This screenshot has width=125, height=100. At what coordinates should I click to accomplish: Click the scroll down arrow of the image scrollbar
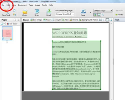(111, 99)
